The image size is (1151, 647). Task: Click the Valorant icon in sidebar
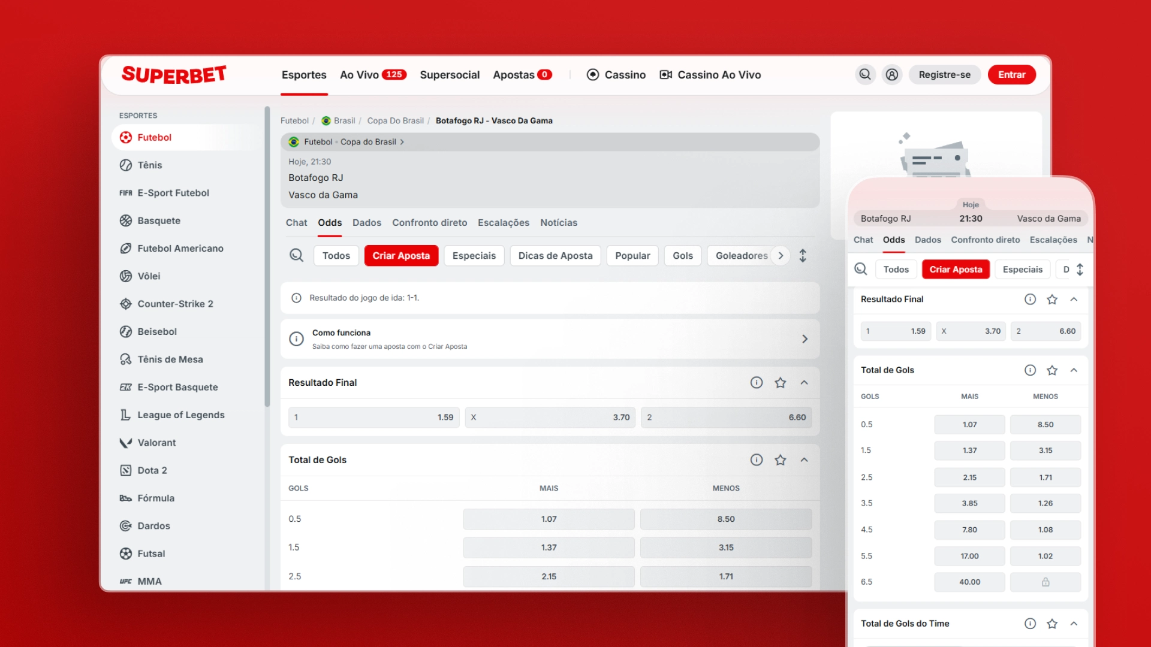(x=125, y=443)
